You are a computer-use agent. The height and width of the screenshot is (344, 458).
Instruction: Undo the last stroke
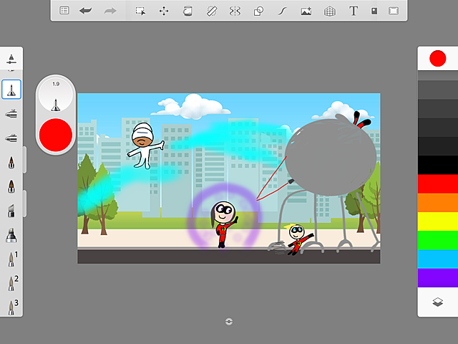tap(86, 11)
